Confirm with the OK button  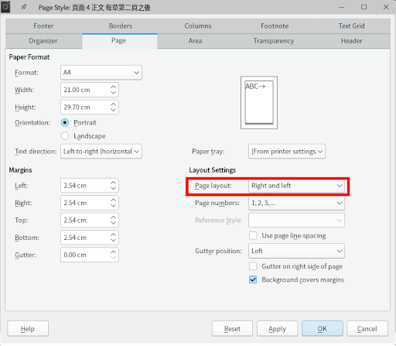pos(323,329)
